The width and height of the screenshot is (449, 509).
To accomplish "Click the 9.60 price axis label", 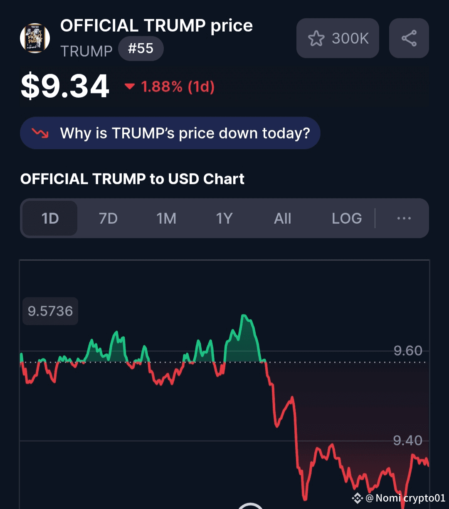I will [x=408, y=351].
